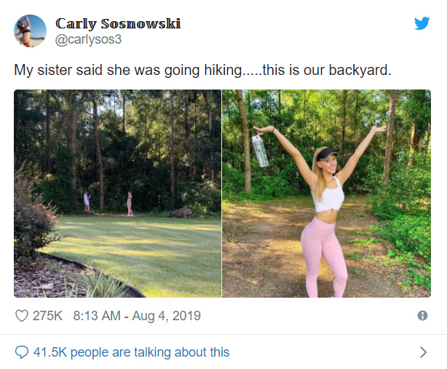
Task: Open "41.5K people are talking about this"
Action: click(131, 352)
